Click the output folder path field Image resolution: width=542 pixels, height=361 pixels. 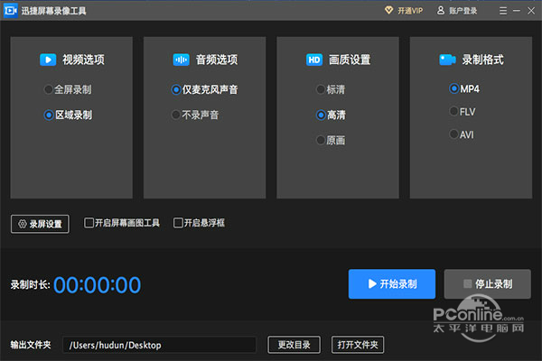[x=160, y=345]
